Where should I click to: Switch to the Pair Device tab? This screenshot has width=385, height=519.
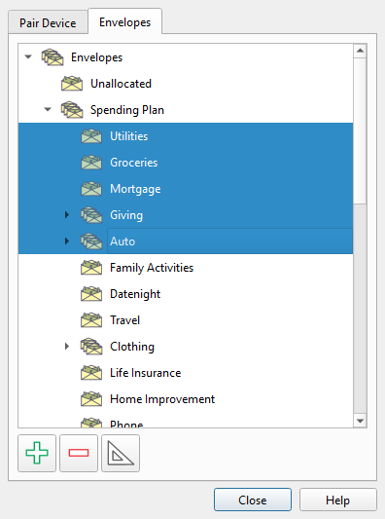click(x=48, y=22)
